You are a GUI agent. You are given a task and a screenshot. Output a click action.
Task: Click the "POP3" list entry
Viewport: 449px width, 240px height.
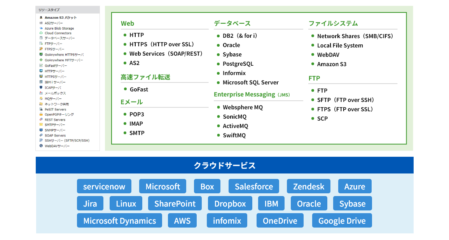click(136, 114)
